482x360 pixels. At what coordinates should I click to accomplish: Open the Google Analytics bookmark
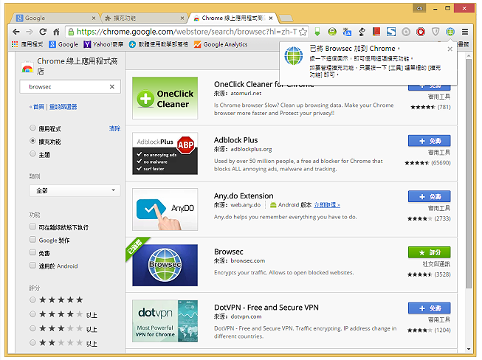221,44
